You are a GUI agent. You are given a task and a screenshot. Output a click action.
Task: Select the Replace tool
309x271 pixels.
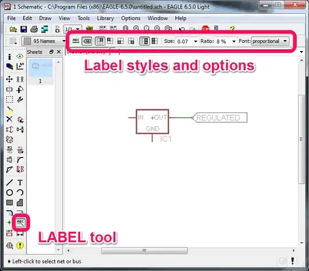tap(10, 140)
